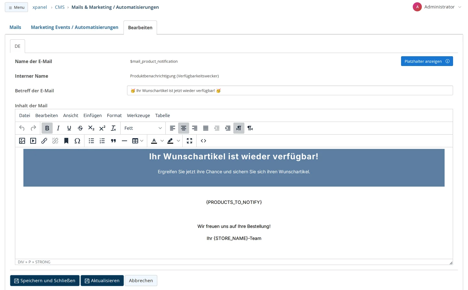Viewport: 468px width, 290px height.
Task: Expand the text color picker arrow
Action: (162, 141)
